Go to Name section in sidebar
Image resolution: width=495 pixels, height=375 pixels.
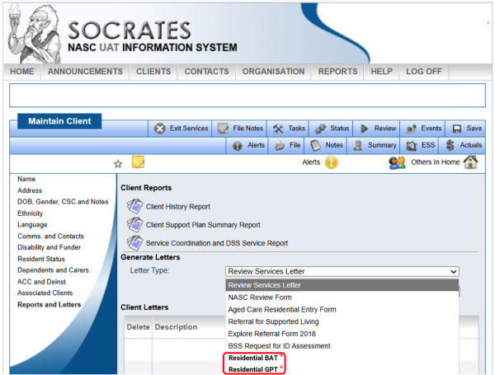pos(26,179)
